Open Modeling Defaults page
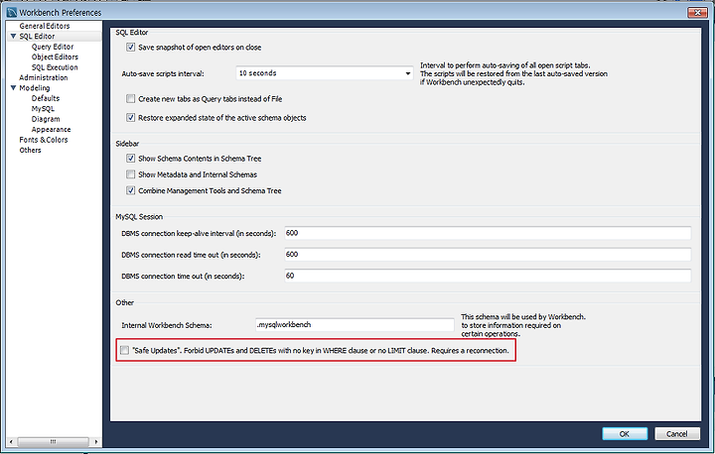The height and width of the screenshot is (454, 715). [x=46, y=98]
